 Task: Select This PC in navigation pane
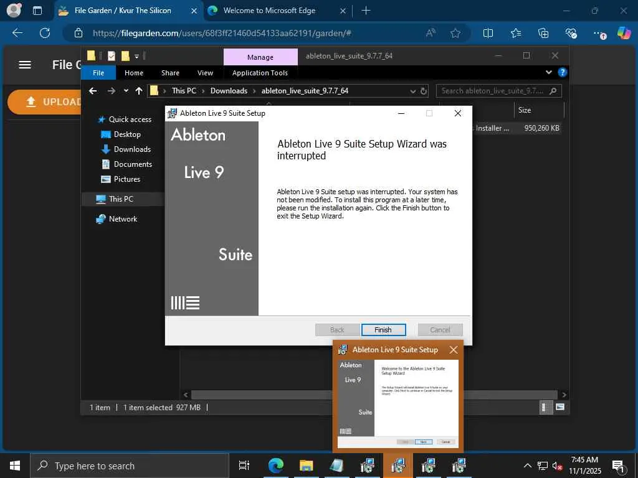(x=115, y=199)
